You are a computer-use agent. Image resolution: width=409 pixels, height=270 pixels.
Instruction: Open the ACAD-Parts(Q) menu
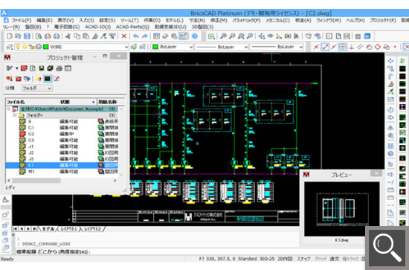click(x=132, y=27)
